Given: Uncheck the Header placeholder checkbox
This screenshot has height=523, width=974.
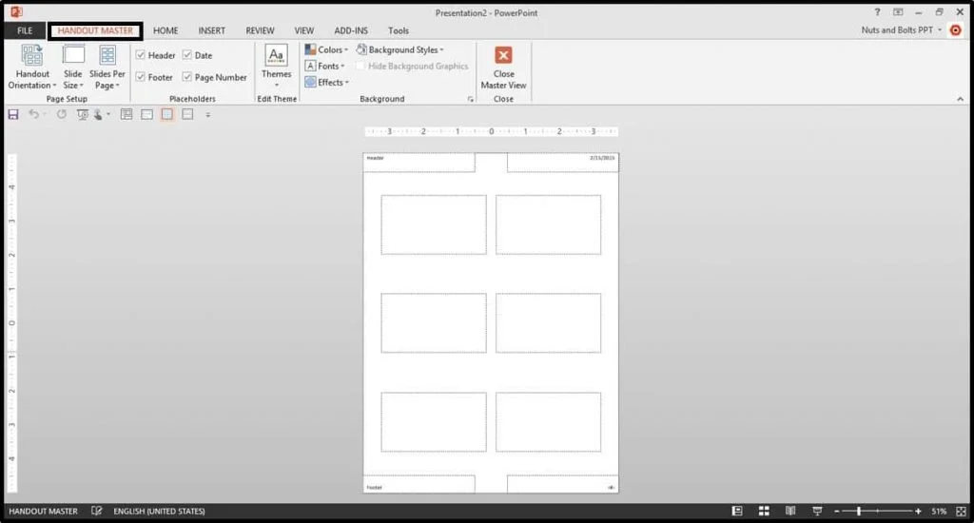Looking at the screenshot, I should pyautogui.click(x=141, y=55).
